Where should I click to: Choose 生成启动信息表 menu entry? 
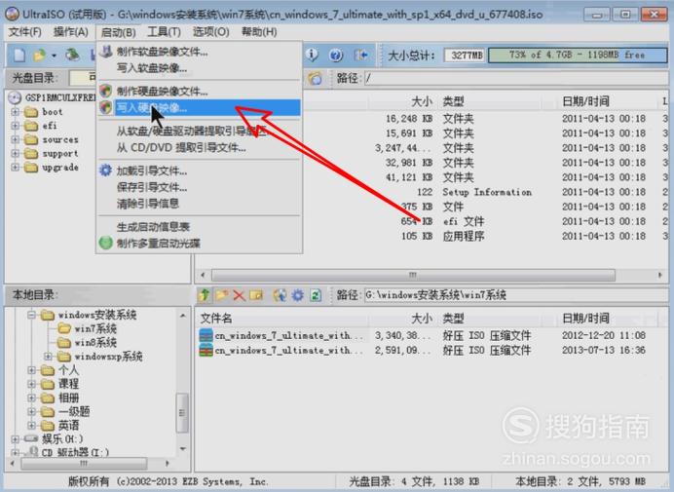click(x=200, y=227)
